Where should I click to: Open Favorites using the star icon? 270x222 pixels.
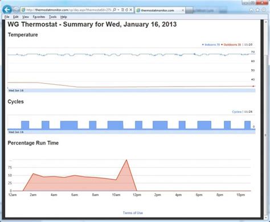click(x=257, y=10)
